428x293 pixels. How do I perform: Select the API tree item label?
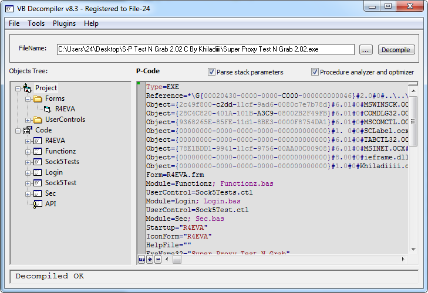coord(50,204)
